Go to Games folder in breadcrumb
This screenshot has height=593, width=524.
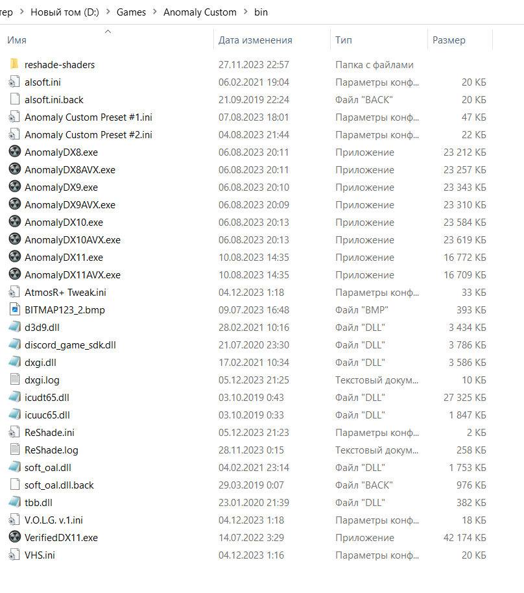click(131, 12)
